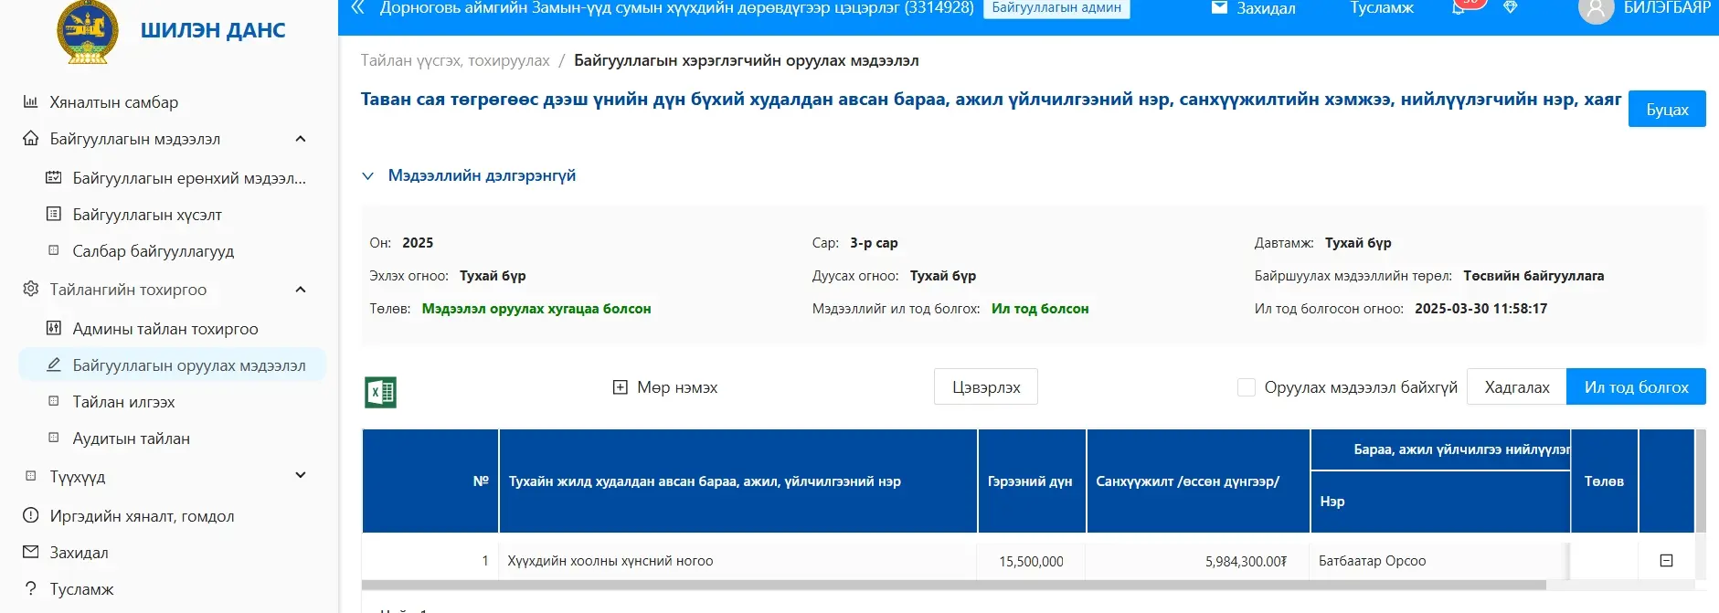The width and height of the screenshot is (1719, 613).
Task: Collapse the Байгууллагын мэдээлэл menu arrow
Action: (x=301, y=139)
